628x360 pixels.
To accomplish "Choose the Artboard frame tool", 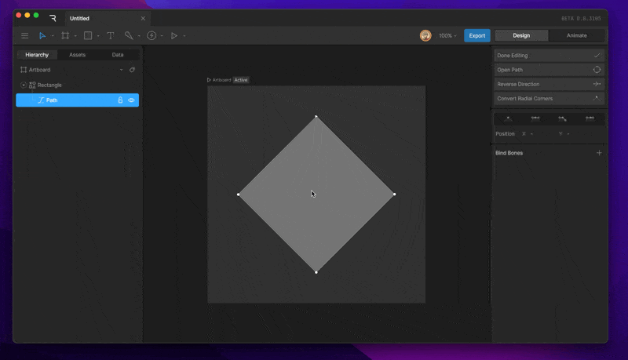I will point(65,35).
